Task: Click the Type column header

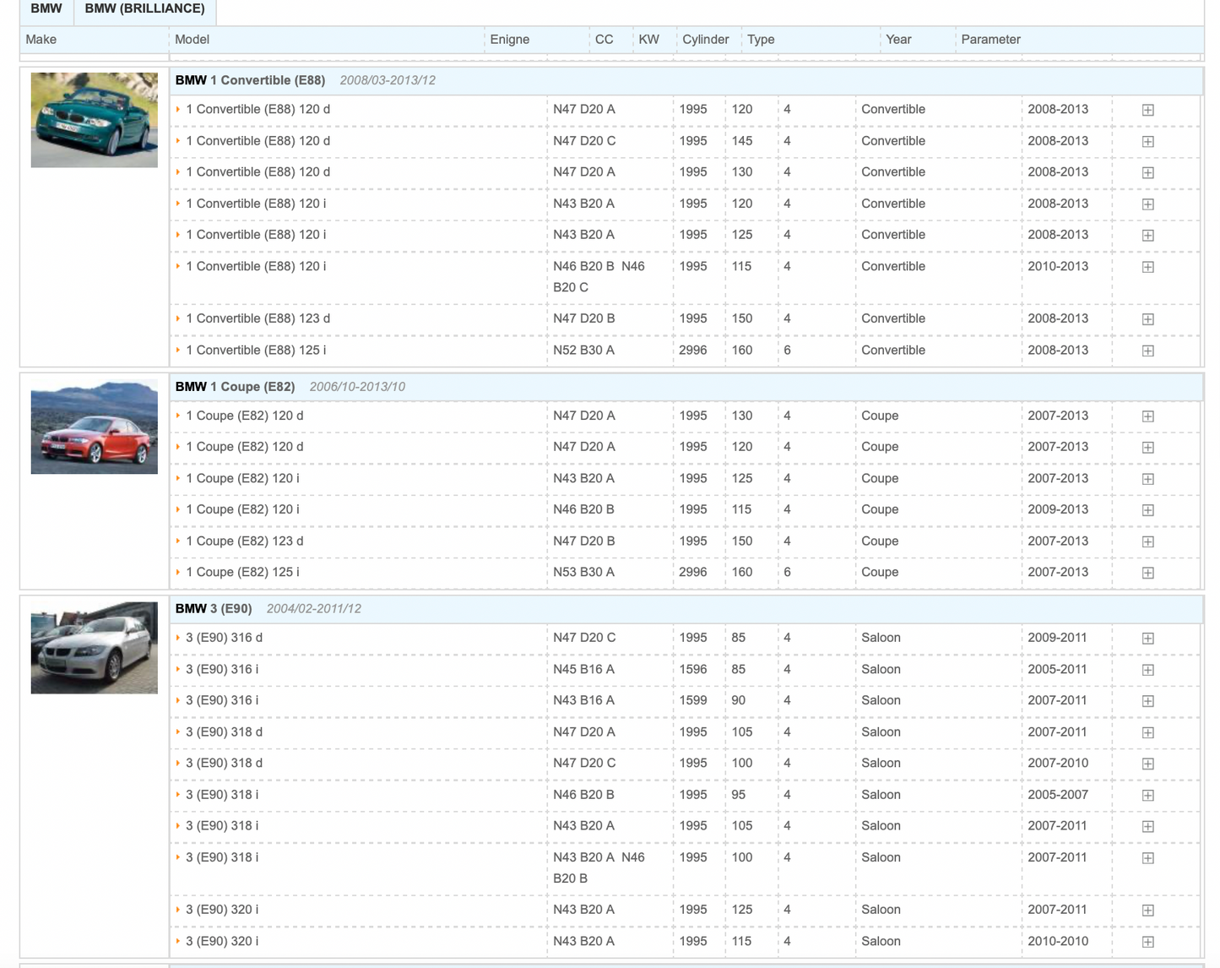Action: point(761,40)
